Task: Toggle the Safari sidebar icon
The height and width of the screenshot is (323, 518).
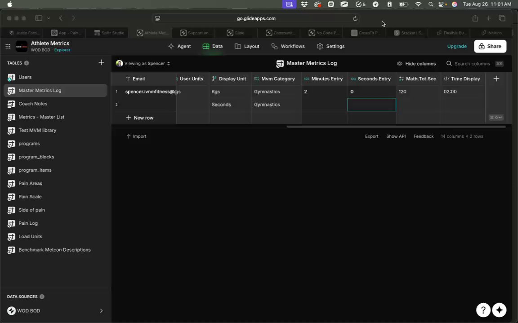Action: 39,18
